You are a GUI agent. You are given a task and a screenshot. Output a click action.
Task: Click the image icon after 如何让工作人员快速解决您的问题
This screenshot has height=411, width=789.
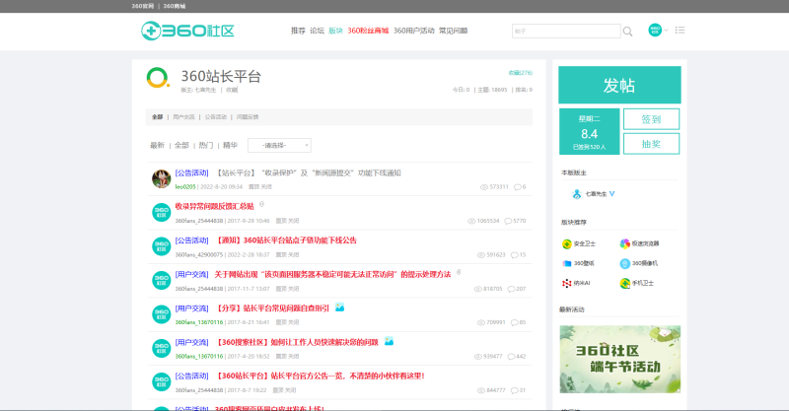coord(389,341)
